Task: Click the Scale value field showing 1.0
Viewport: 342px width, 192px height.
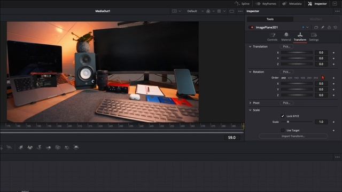Action: 321,122
